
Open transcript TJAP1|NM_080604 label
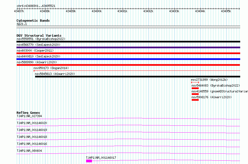tap(29, 151)
